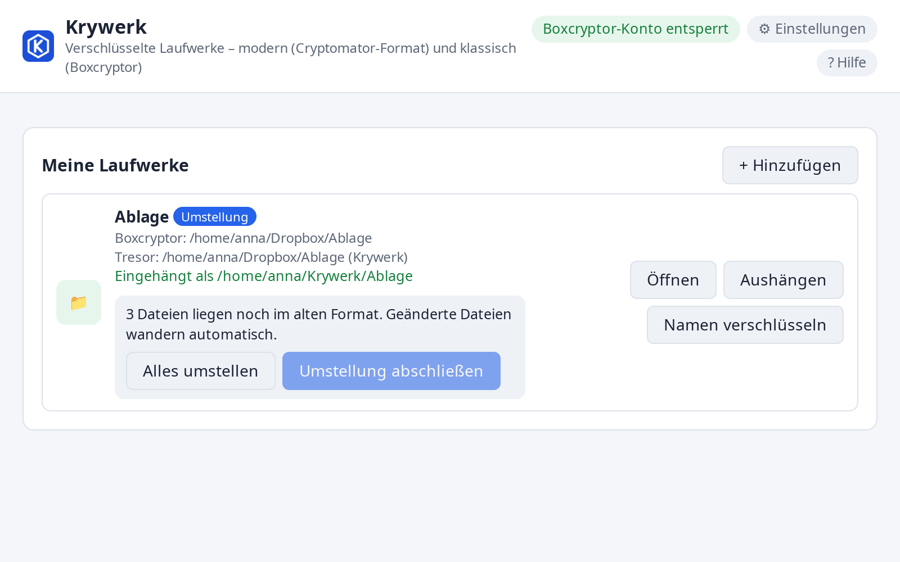Open Einstellungen settings

pyautogui.click(x=812, y=29)
